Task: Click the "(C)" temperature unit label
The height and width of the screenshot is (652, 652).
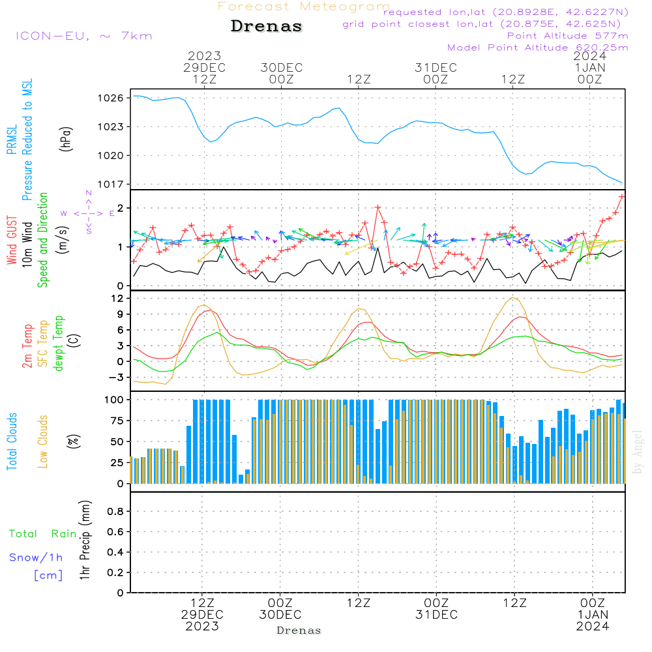Action: tap(74, 341)
